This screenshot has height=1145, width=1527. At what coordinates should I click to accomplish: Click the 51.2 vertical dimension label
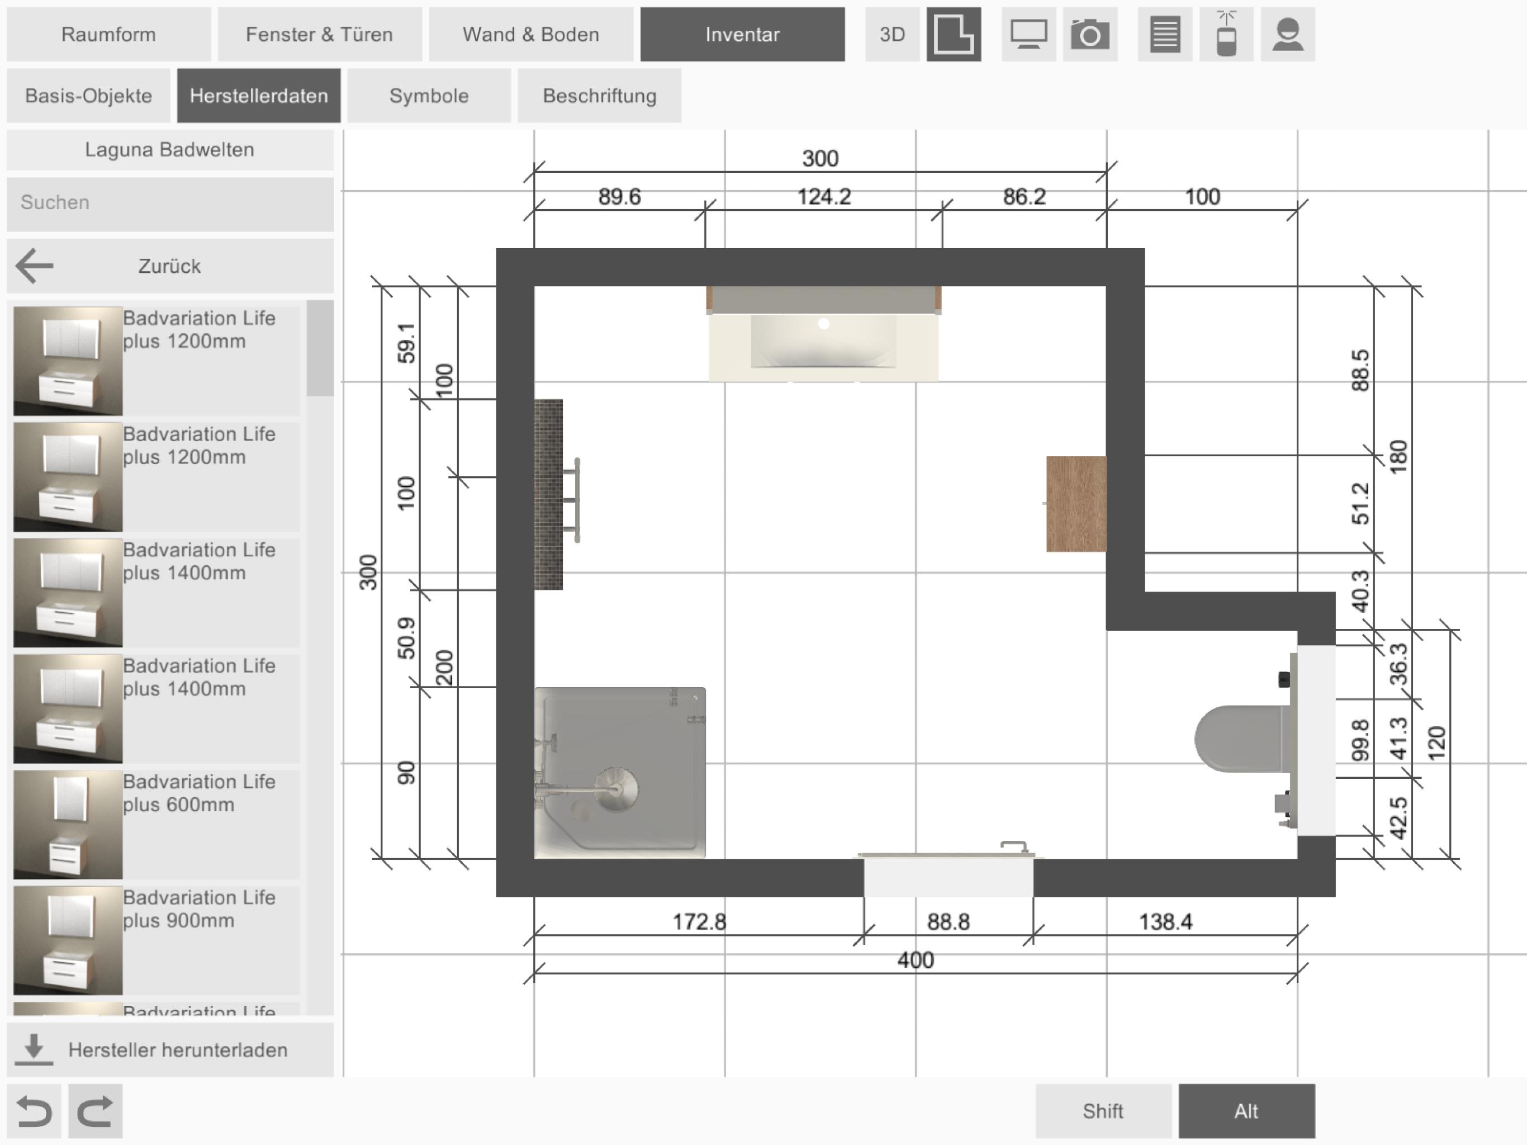(1360, 504)
